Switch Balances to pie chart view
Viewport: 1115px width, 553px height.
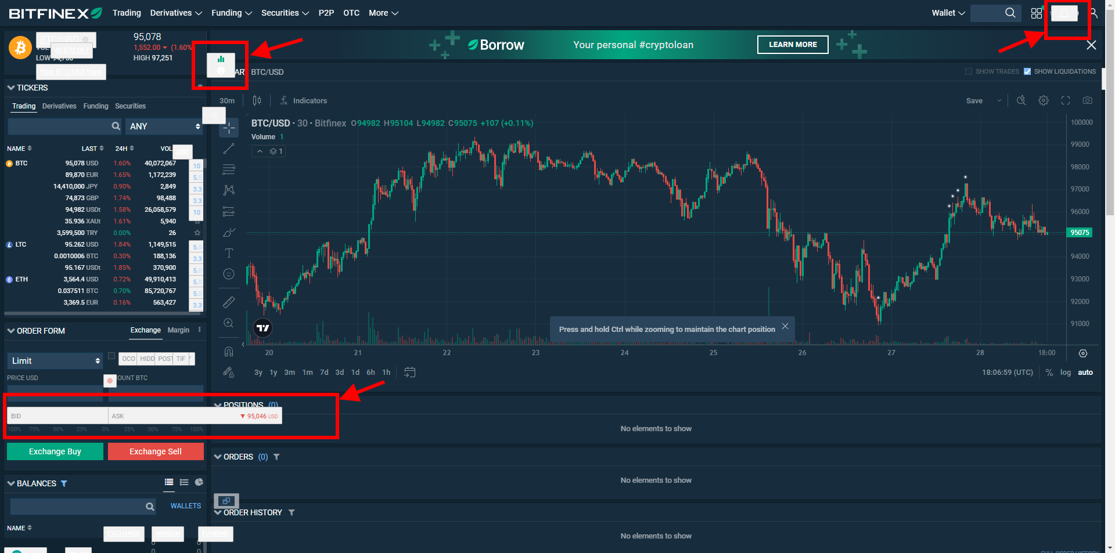(x=199, y=482)
